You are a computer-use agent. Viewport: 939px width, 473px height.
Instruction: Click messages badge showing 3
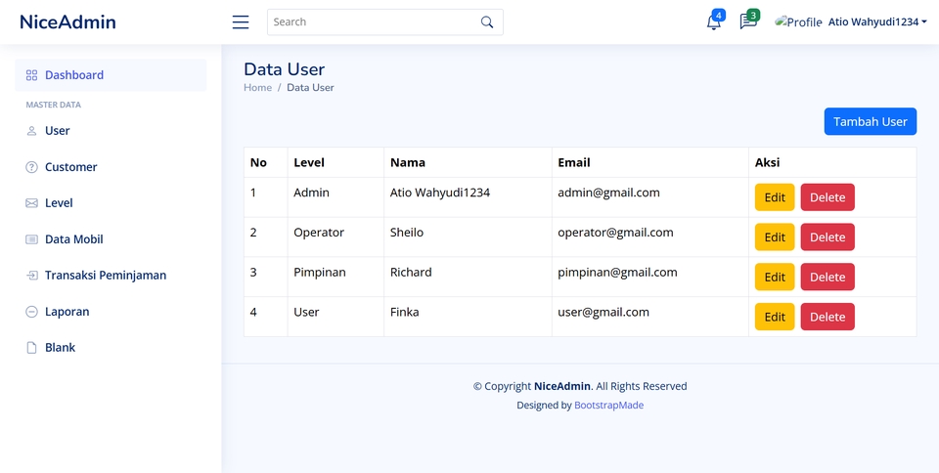753,15
